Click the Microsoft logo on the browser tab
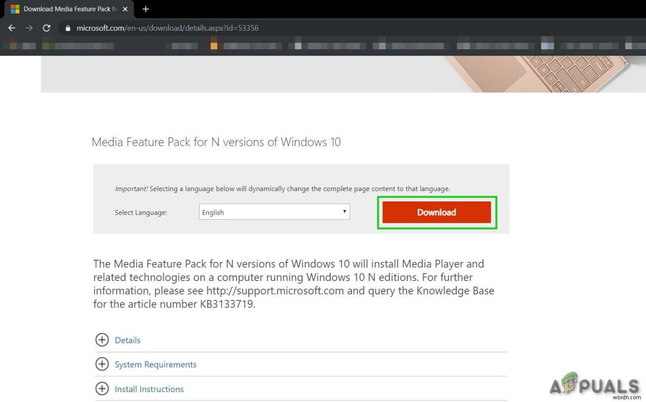Screen dimensions: 646x402 click(16, 9)
